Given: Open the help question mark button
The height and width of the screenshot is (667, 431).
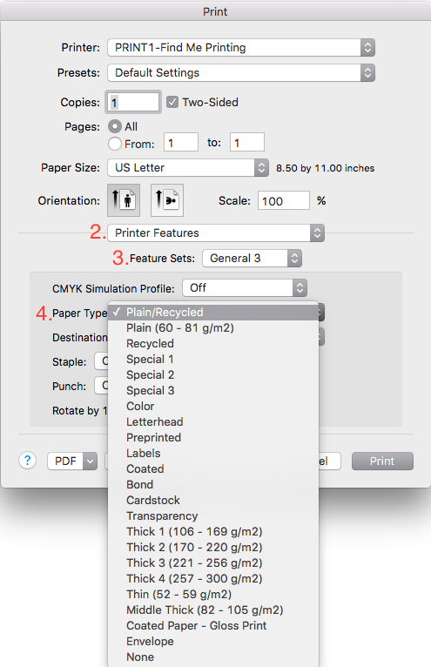Looking at the screenshot, I should click(28, 461).
